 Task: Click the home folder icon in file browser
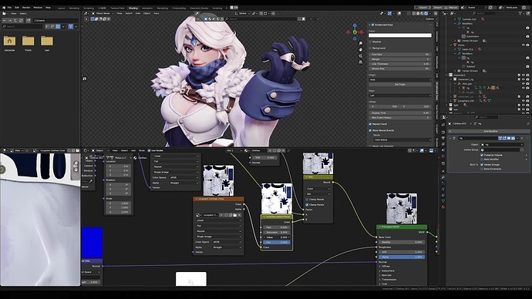pyautogui.click(x=9, y=41)
